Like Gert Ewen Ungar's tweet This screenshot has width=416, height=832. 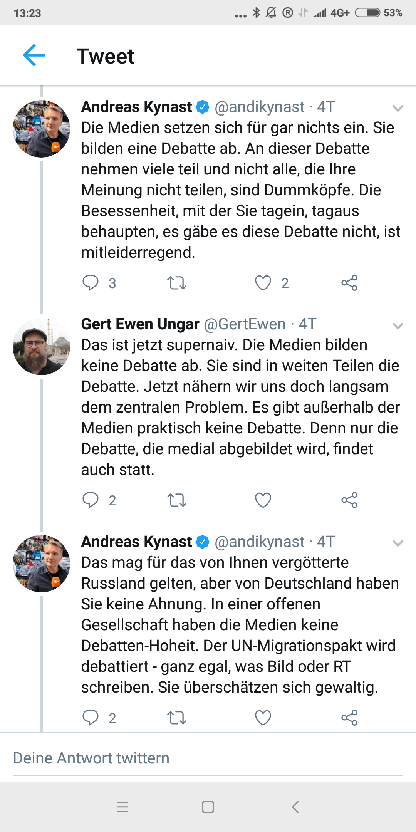point(263,500)
